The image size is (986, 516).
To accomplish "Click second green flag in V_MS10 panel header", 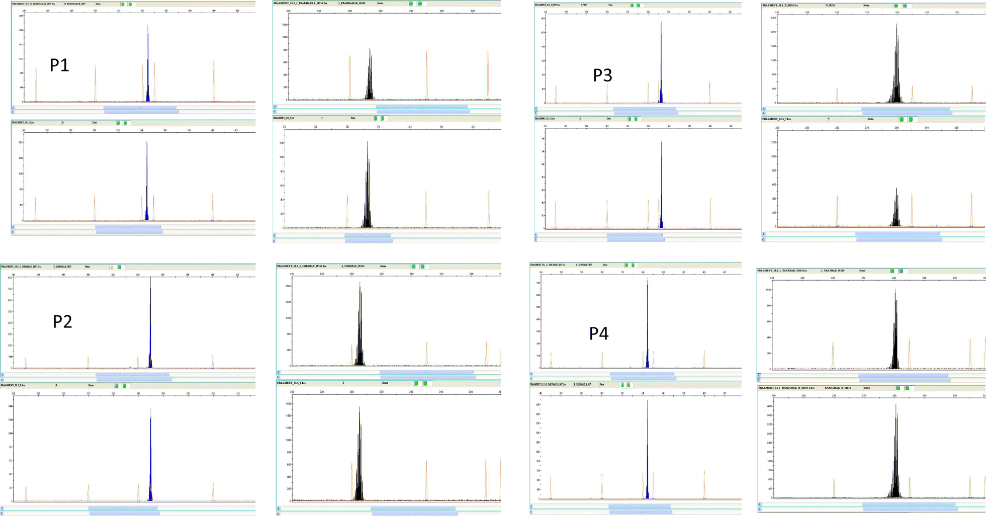I will point(905,6).
